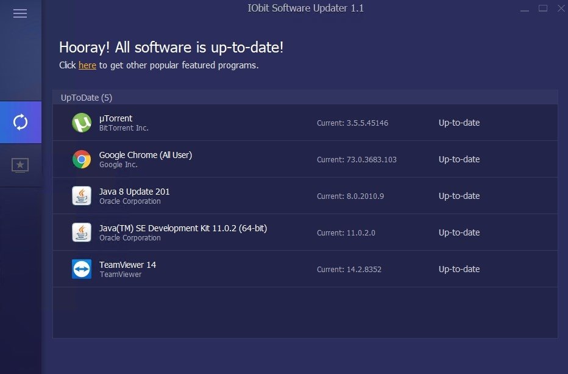The height and width of the screenshot is (374, 568).
Task: Open the software update refresh tab
Action: pos(21,122)
